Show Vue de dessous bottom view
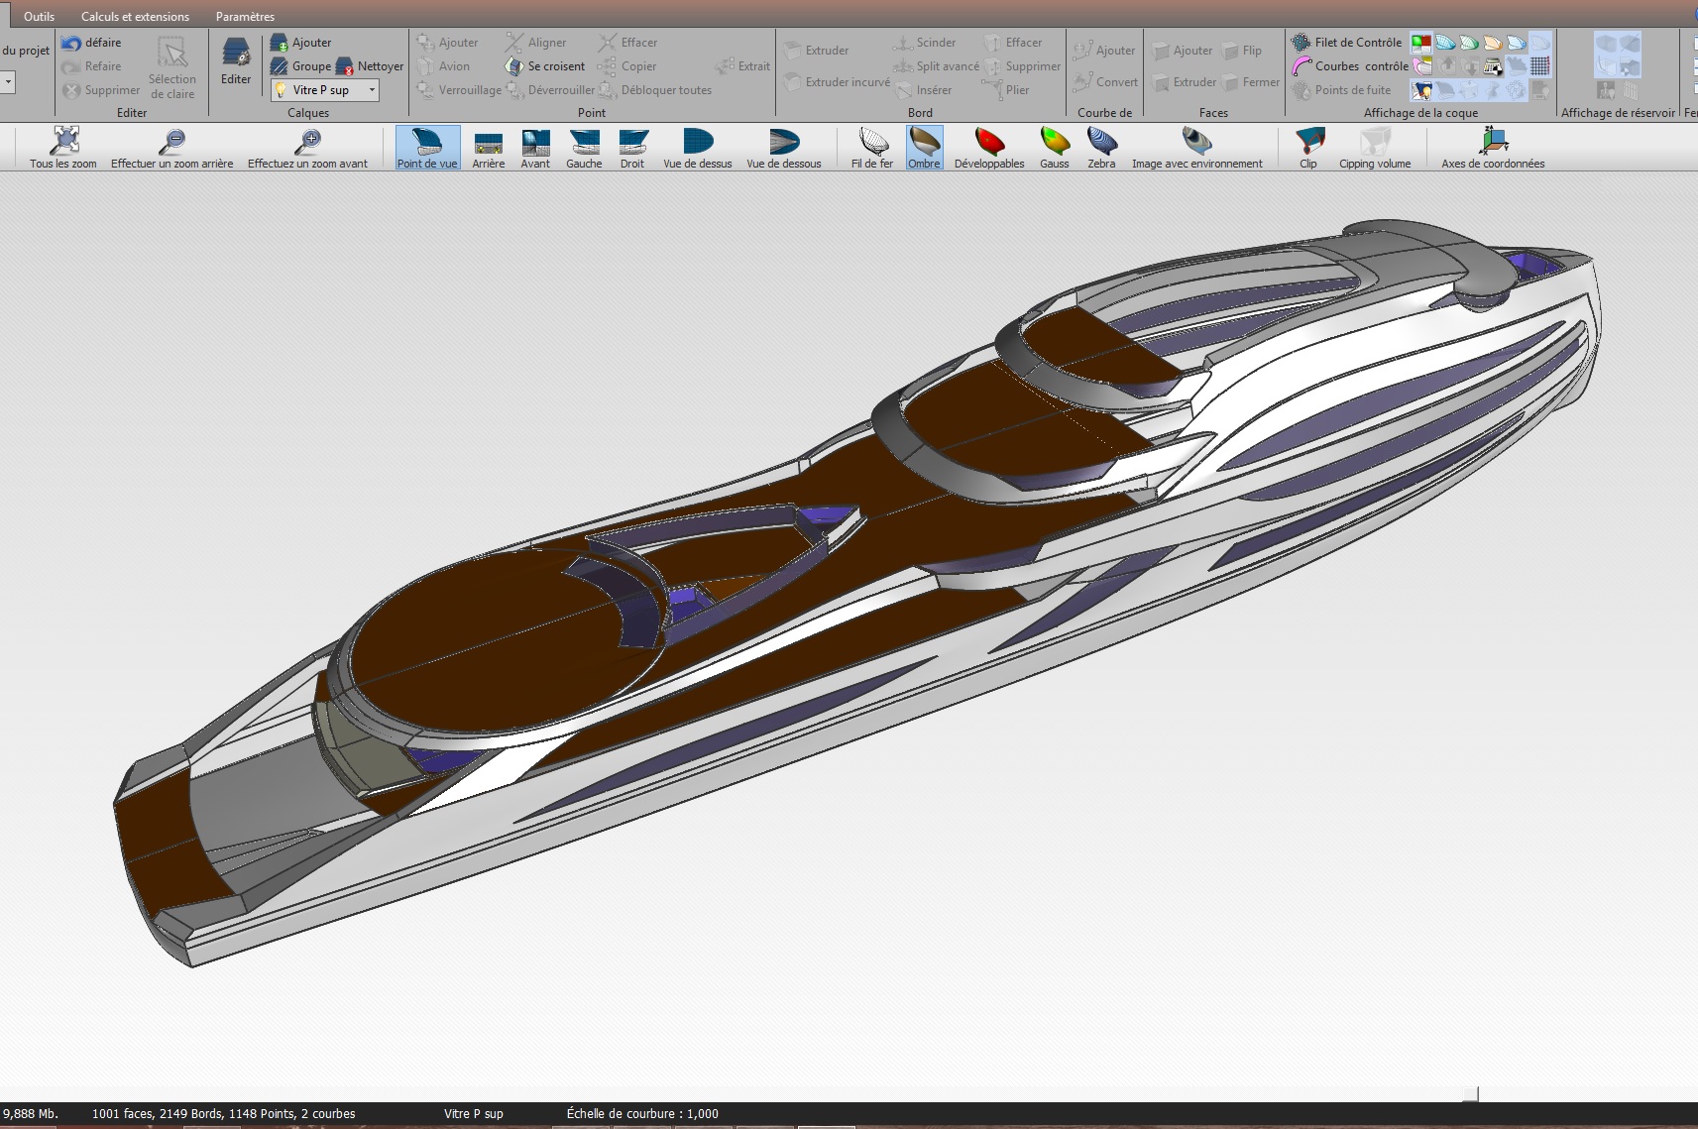Viewport: 1698px width, 1129px height. (783, 148)
